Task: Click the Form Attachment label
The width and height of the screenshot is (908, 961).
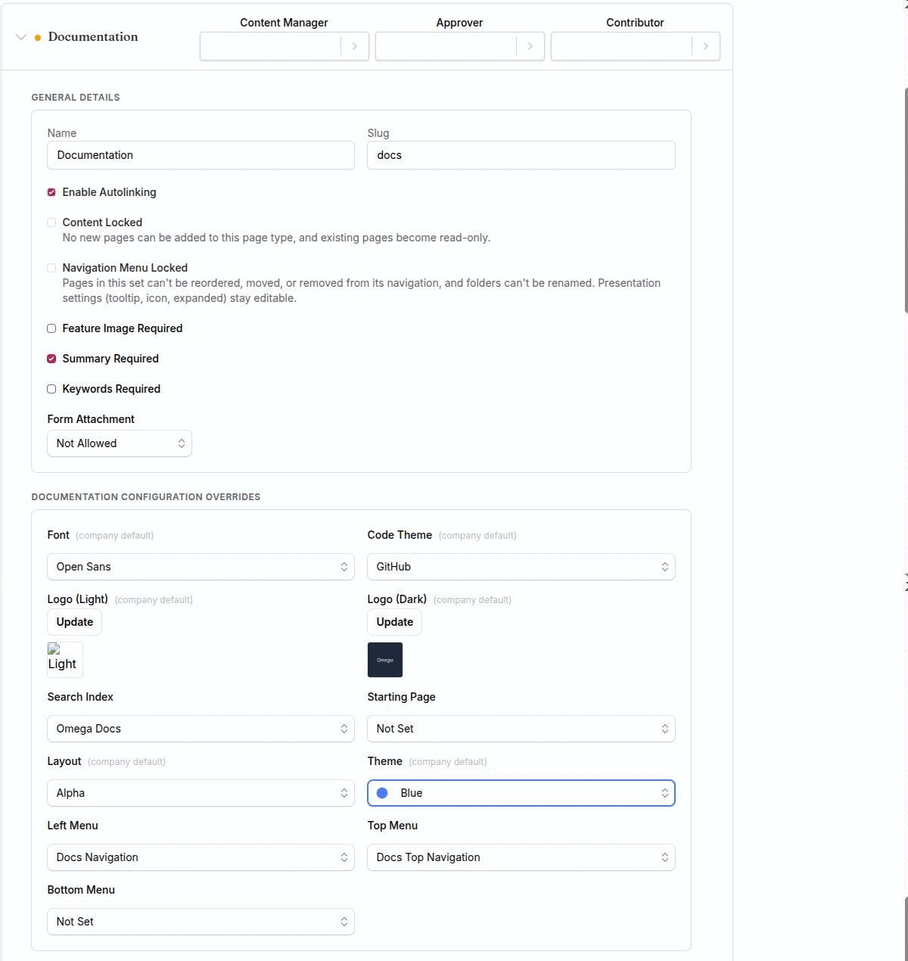Action: pyautogui.click(x=91, y=419)
